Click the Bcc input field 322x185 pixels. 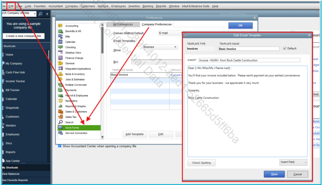[x=157, y=62]
